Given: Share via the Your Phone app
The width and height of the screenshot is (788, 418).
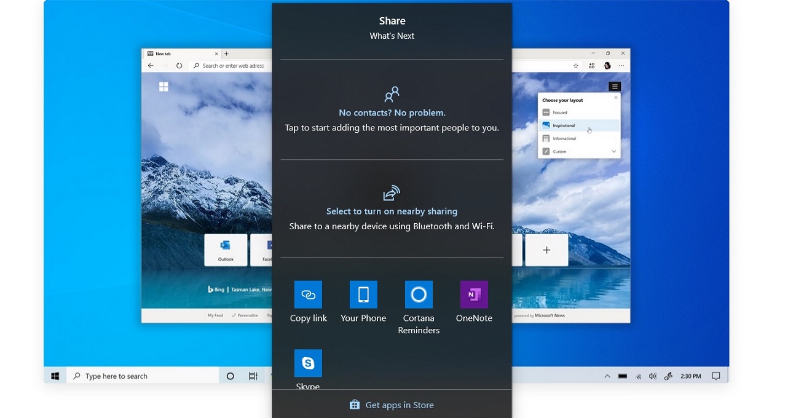Looking at the screenshot, I should point(363,294).
